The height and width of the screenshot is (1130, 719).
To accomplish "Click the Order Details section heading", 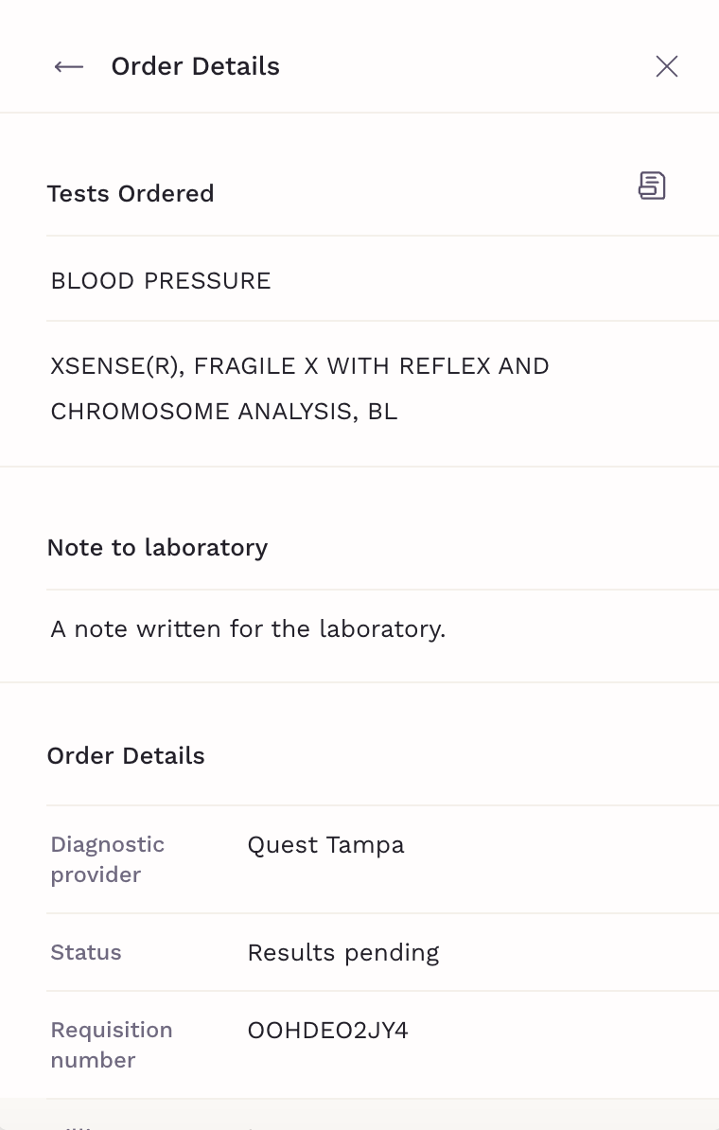I will click(x=126, y=756).
